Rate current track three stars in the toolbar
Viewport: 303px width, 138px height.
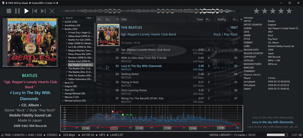(273, 11)
